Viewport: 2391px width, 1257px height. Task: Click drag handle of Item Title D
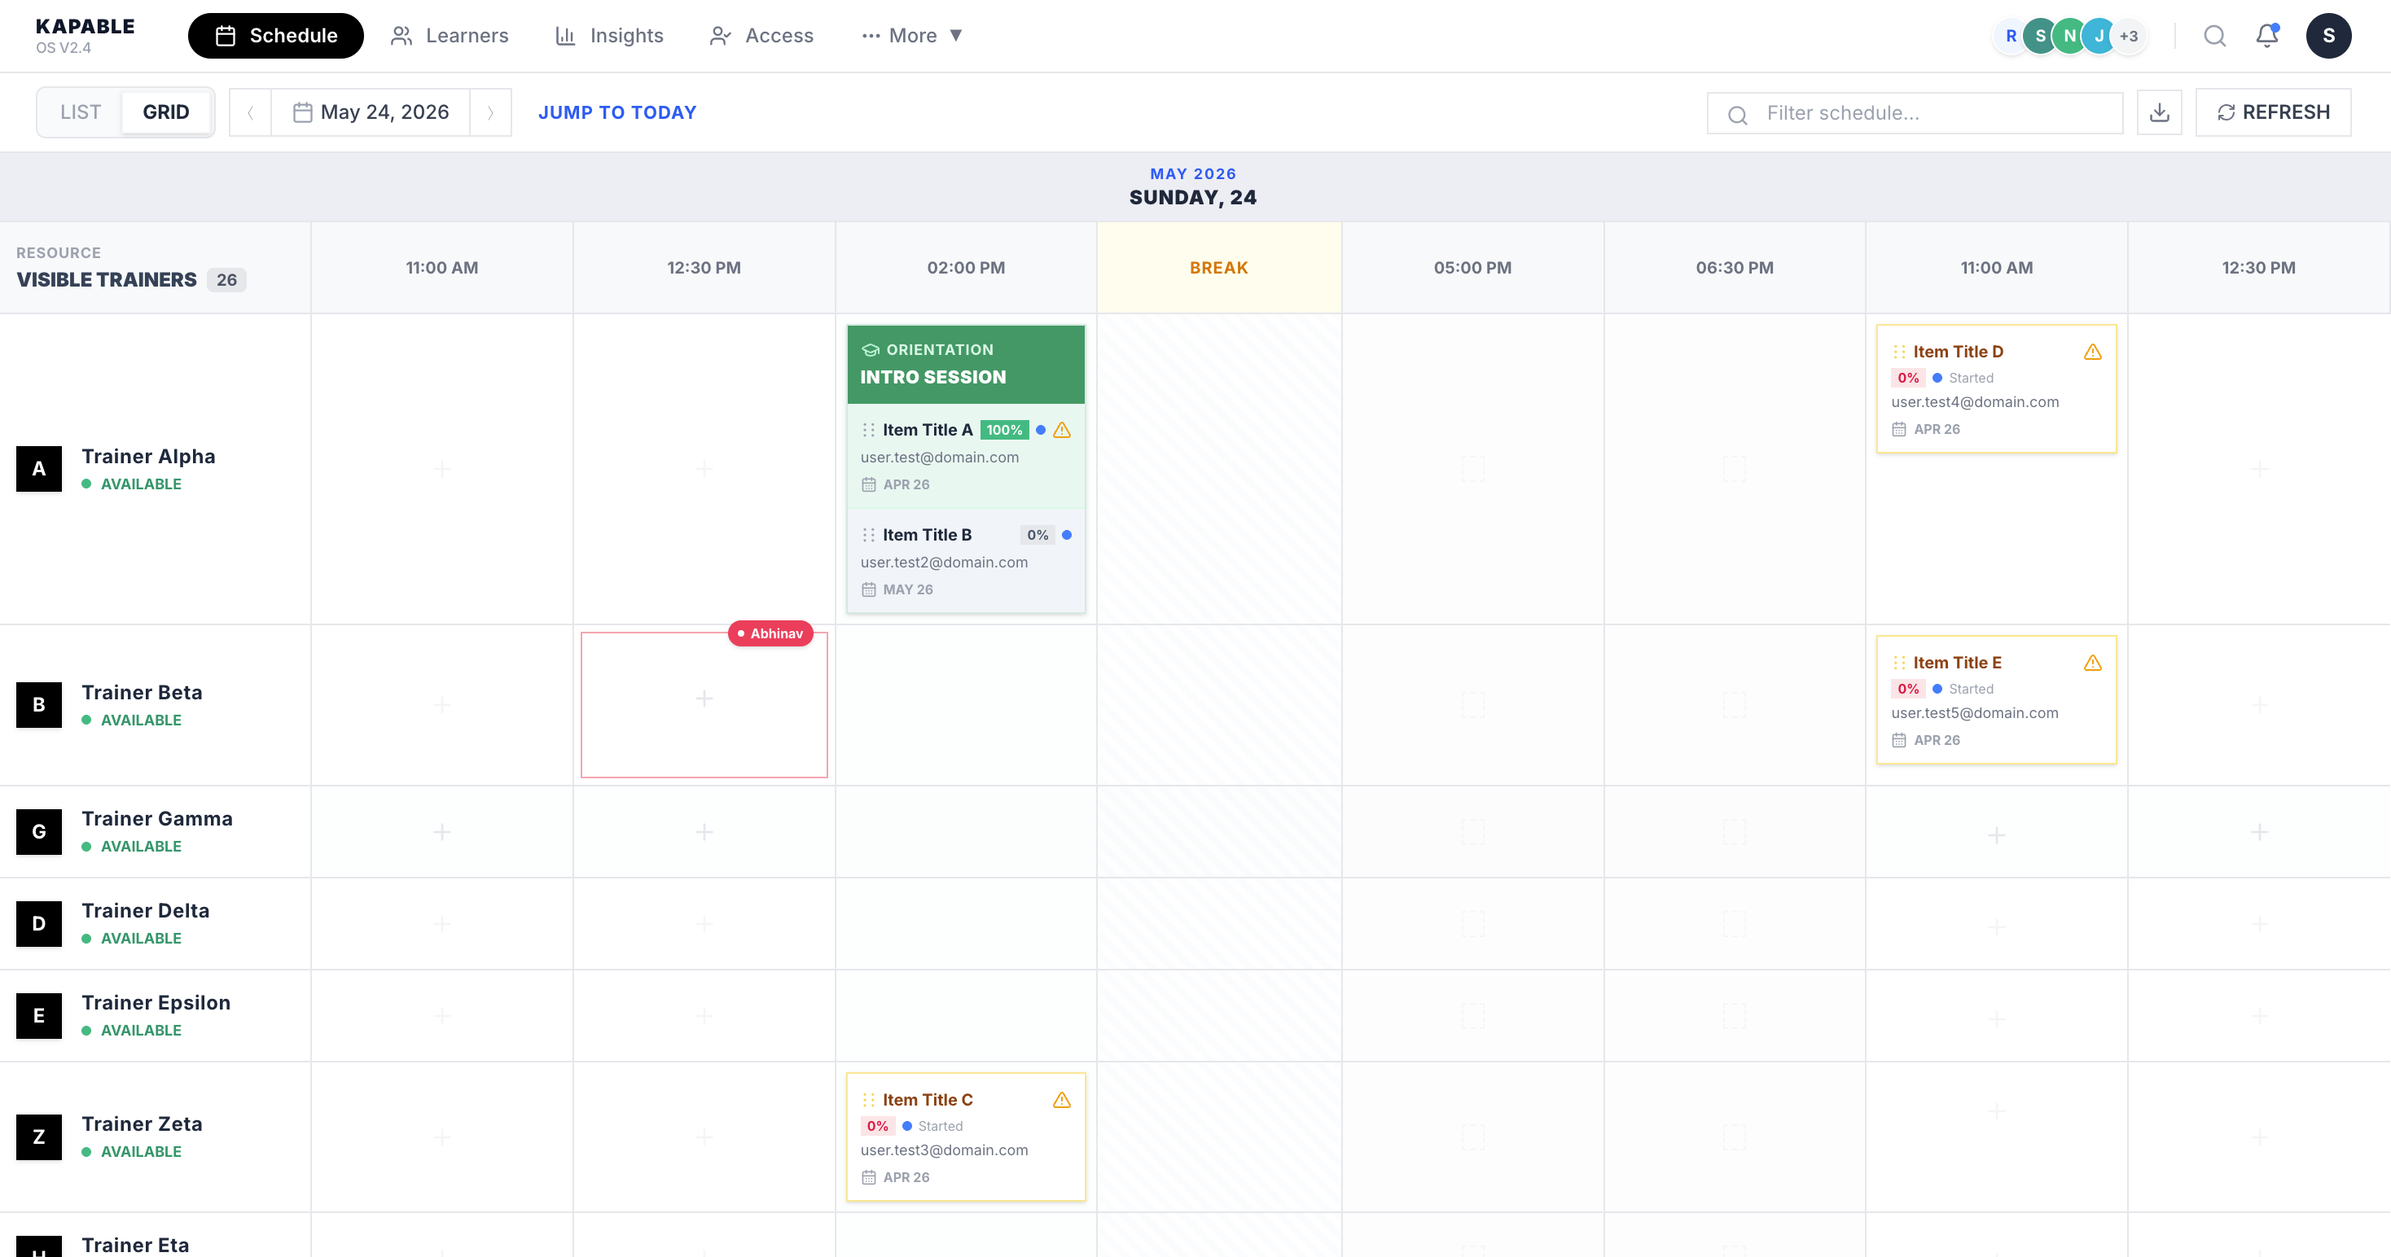(x=1899, y=352)
